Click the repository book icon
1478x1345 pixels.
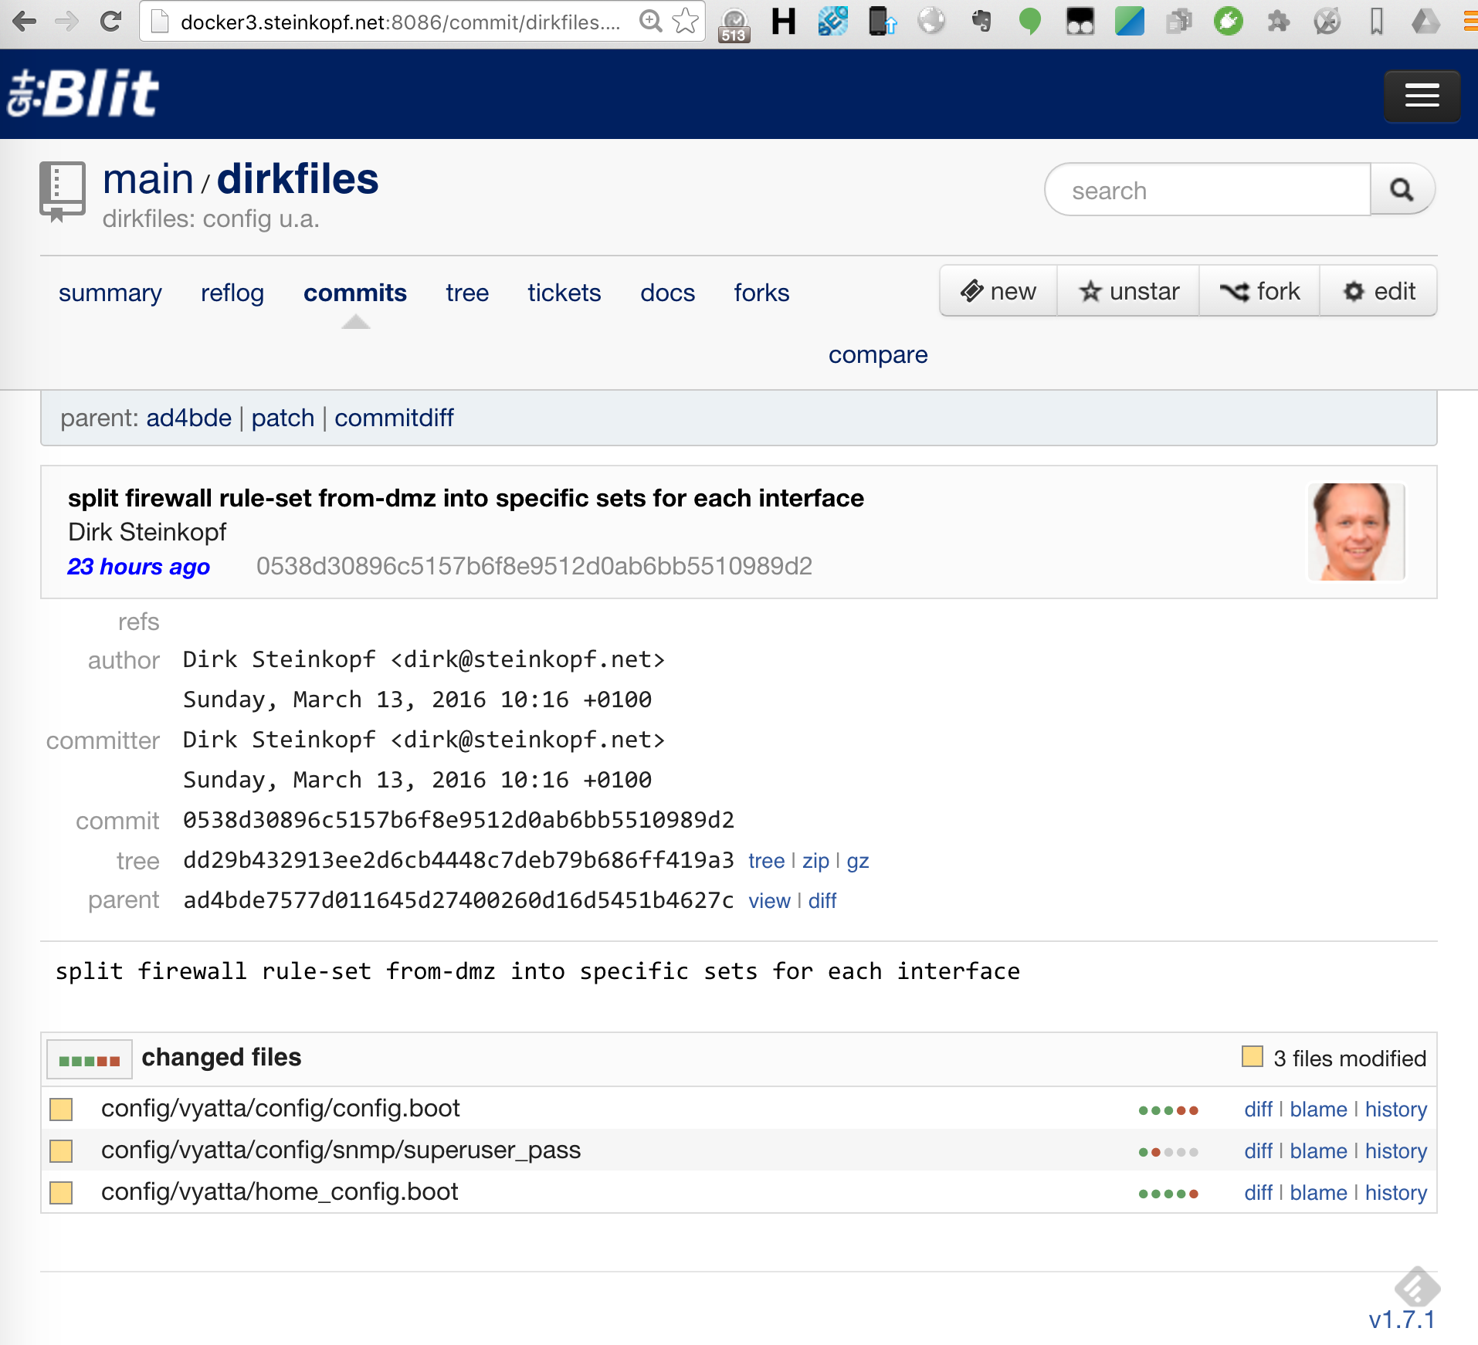coord(62,190)
